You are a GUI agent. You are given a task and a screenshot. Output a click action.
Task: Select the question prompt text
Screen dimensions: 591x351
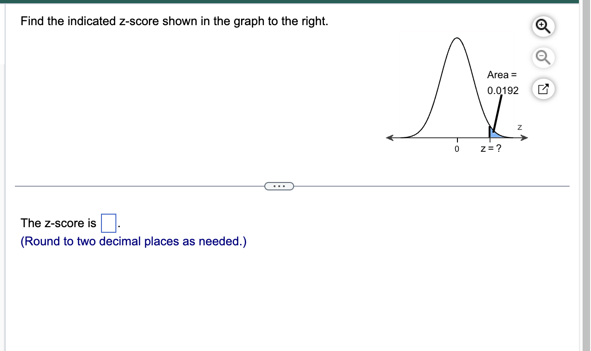[x=175, y=21]
